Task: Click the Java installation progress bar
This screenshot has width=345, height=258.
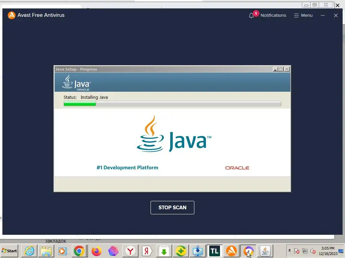Action: point(172,103)
